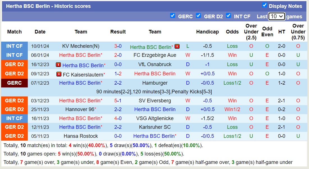Uncheck the GER D2 filter checkbox
The image size is (309, 169).
point(199,16)
